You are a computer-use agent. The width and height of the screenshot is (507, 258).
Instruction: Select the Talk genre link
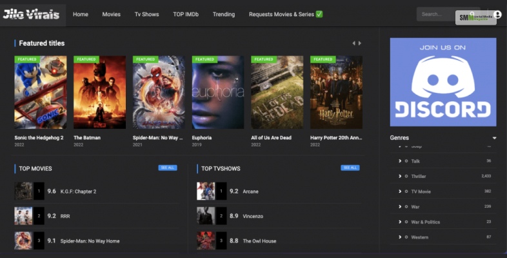[x=415, y=161]
